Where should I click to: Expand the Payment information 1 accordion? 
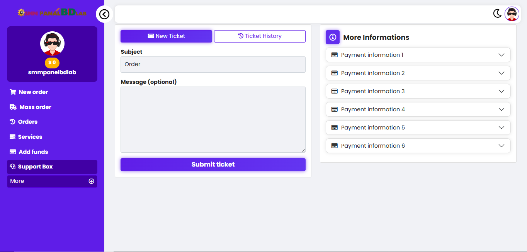click(418, 55)
